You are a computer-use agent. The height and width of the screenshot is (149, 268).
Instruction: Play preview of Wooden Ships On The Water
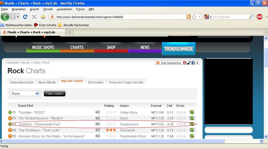coord(97,136)
